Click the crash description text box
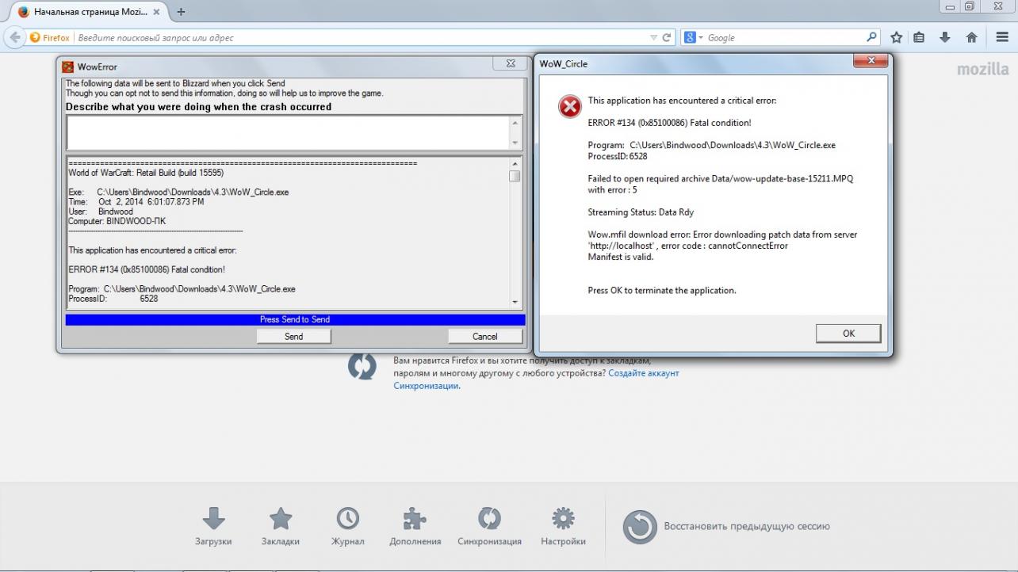The image size is (1018, 572). (x=288, y=132)
